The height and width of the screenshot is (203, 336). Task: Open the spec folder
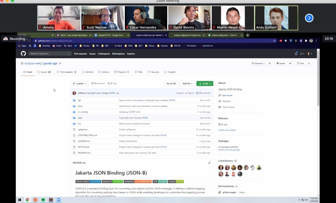(x=80, y=118)
